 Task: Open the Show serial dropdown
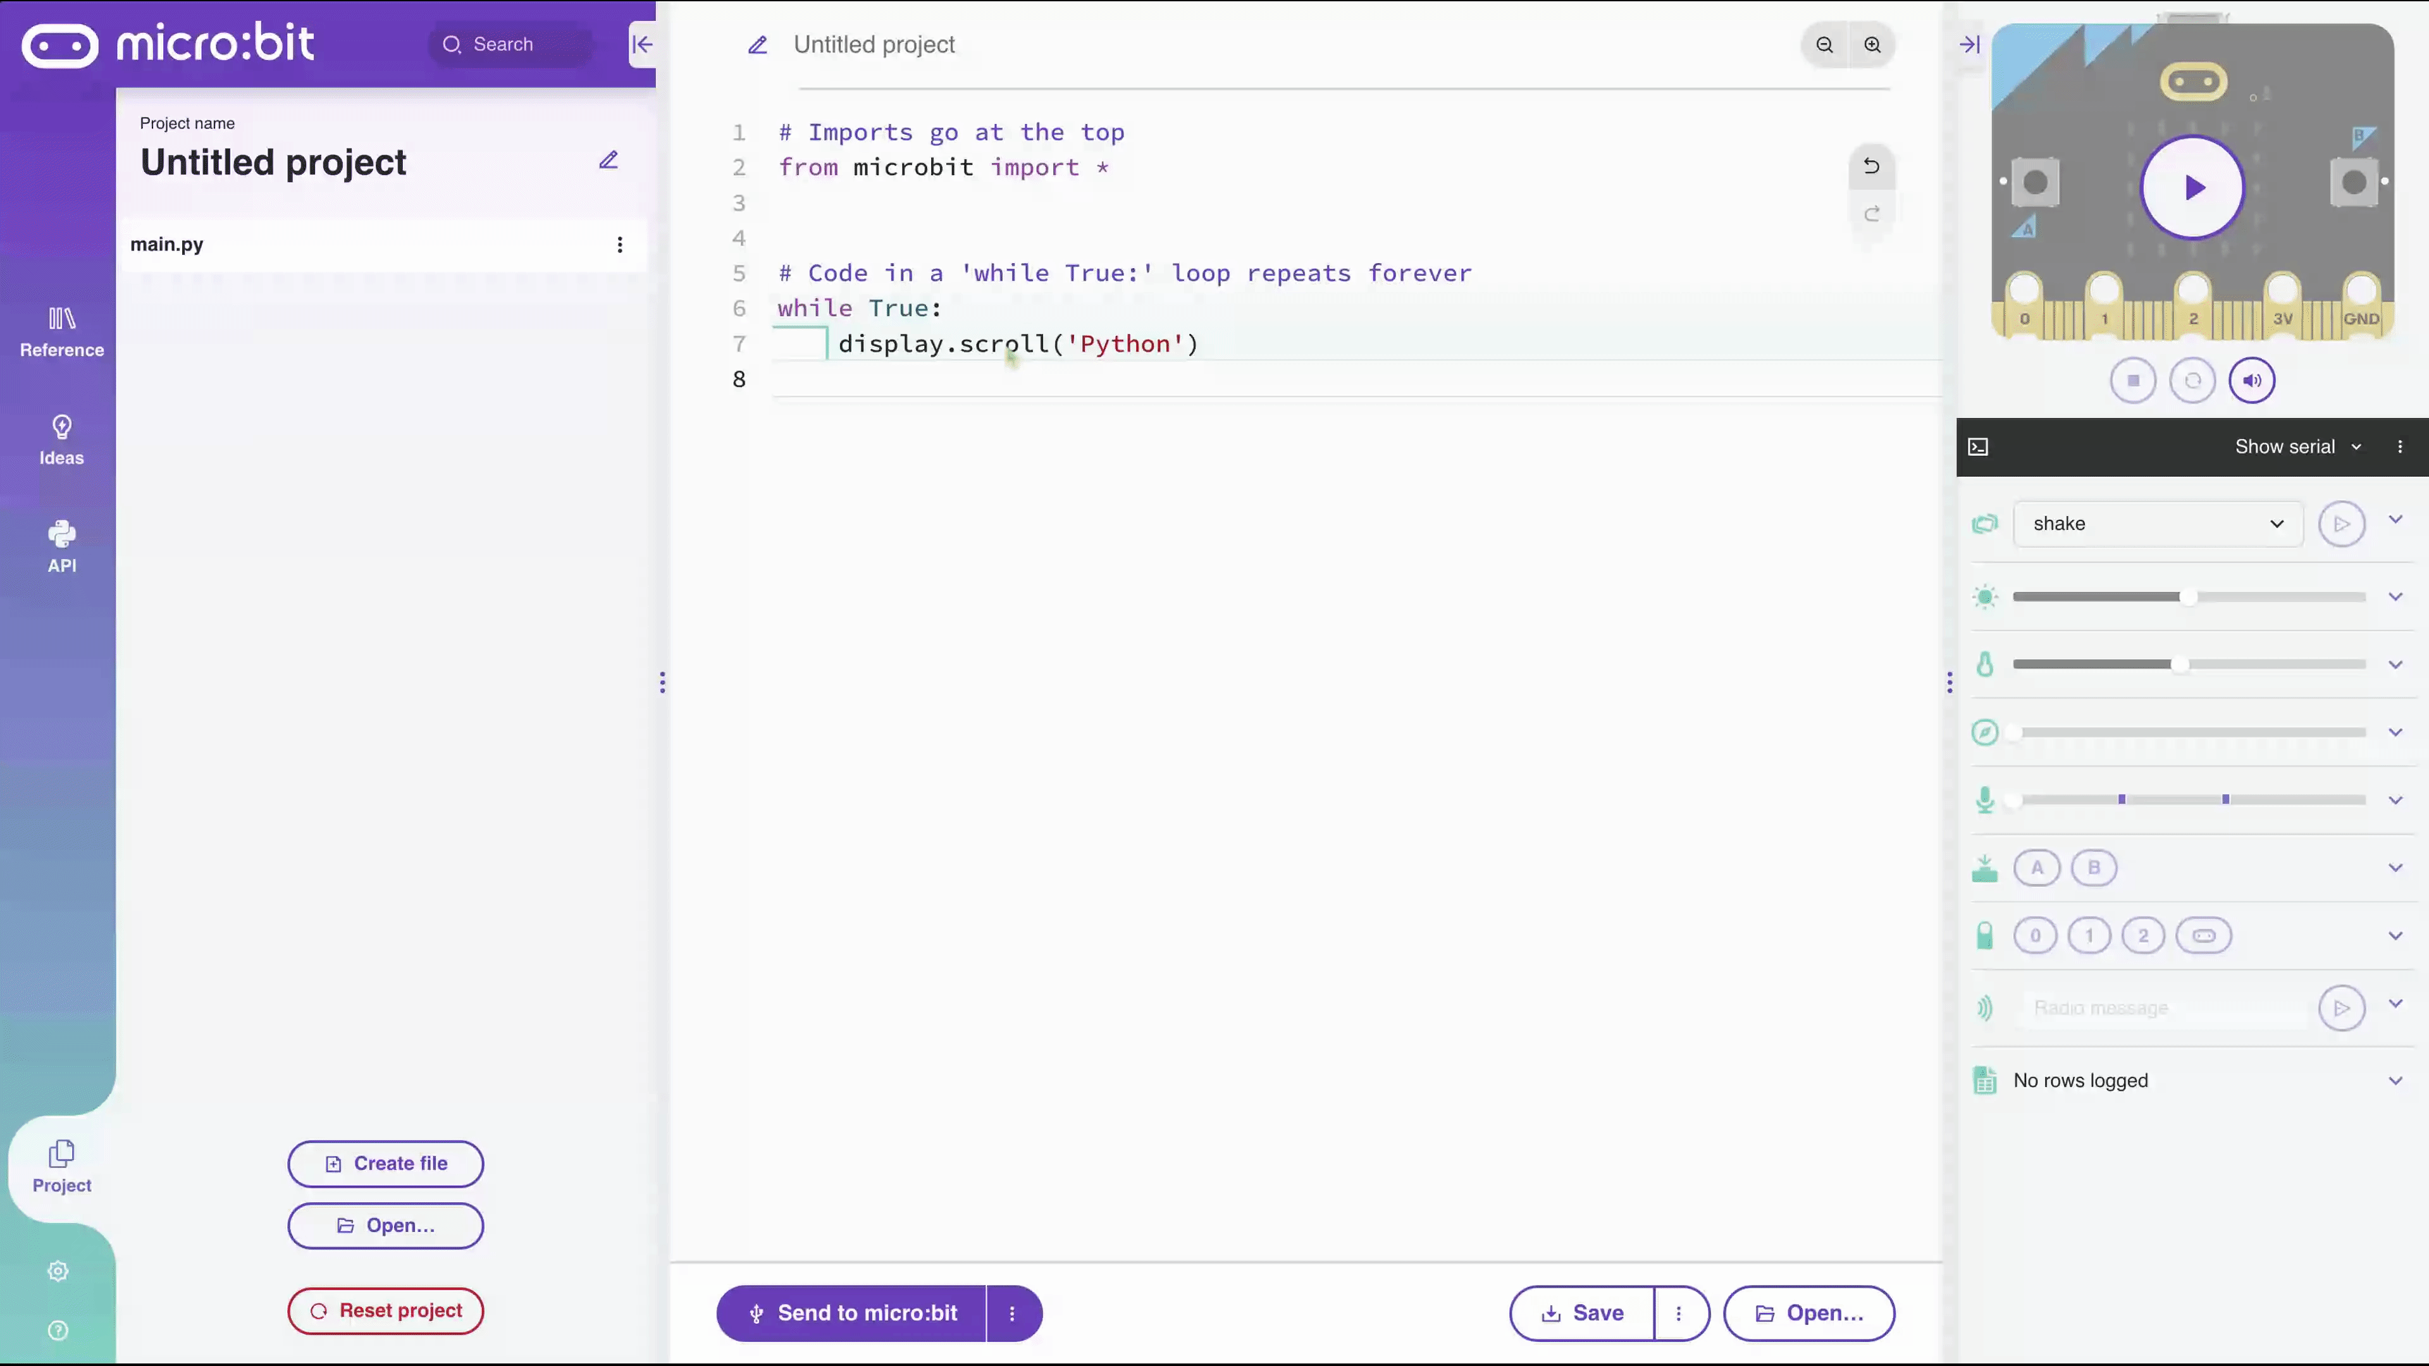click(x=2298, y=446)
